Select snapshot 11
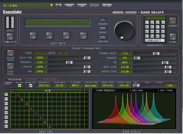 pos(158,32)
